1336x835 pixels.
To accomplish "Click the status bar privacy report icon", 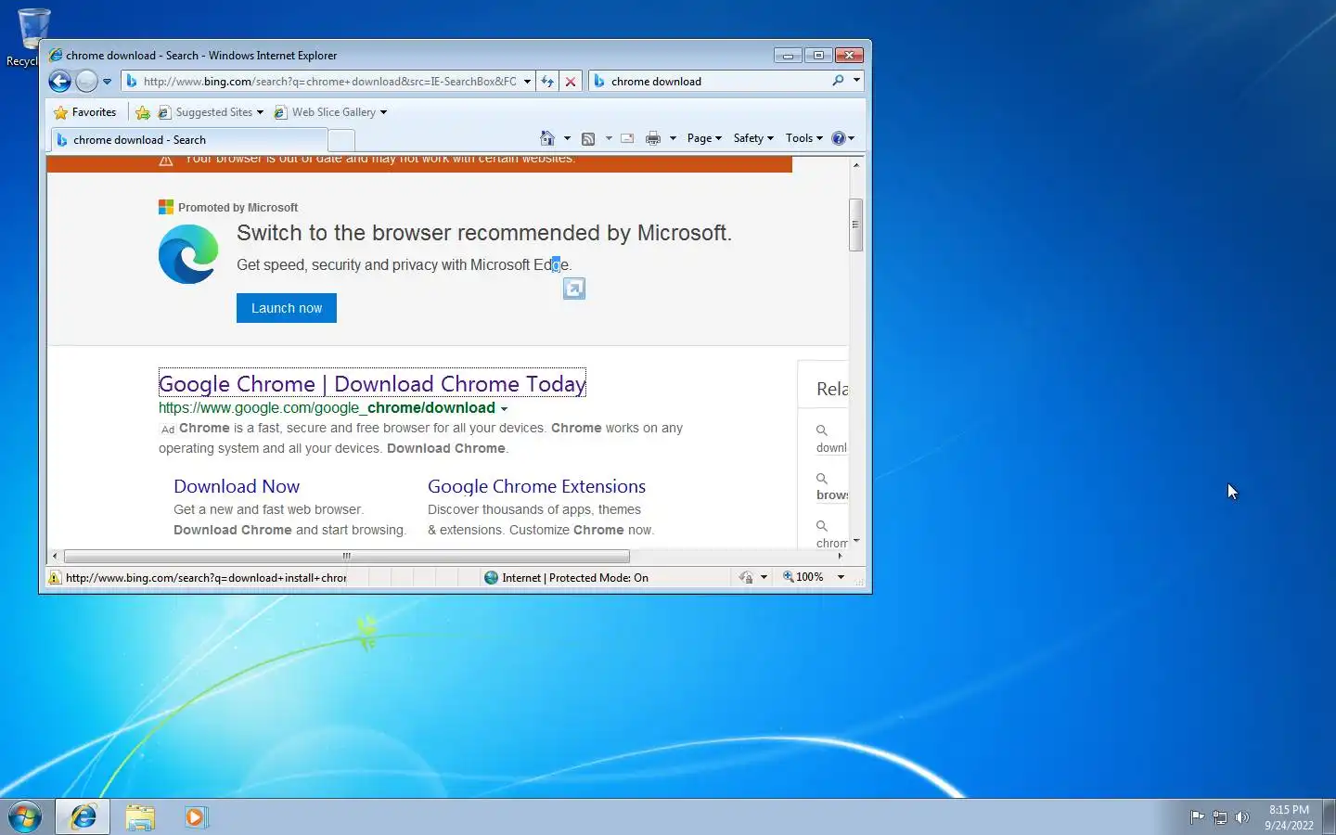I will (746, 577).
